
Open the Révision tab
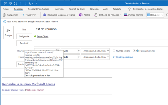click(94, 9)
